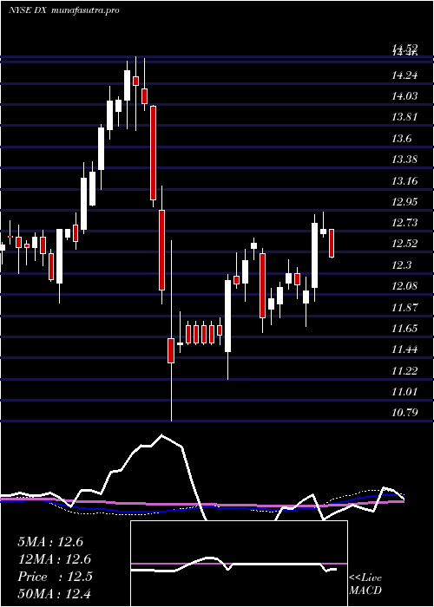Image resolution: width=434 pixels, height=607 pixels.
Task: Select the 11.22 price axis label
Action: click(405, 370)
